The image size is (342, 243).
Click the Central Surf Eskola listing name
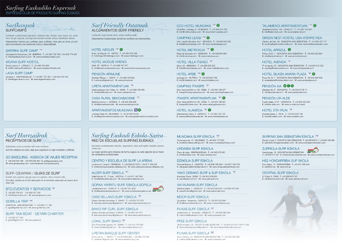click(280, 173)
